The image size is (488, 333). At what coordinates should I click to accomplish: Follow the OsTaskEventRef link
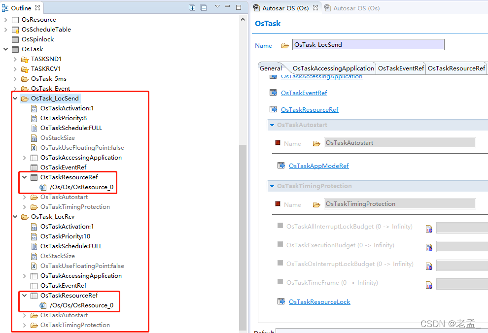tap(304, 93)
